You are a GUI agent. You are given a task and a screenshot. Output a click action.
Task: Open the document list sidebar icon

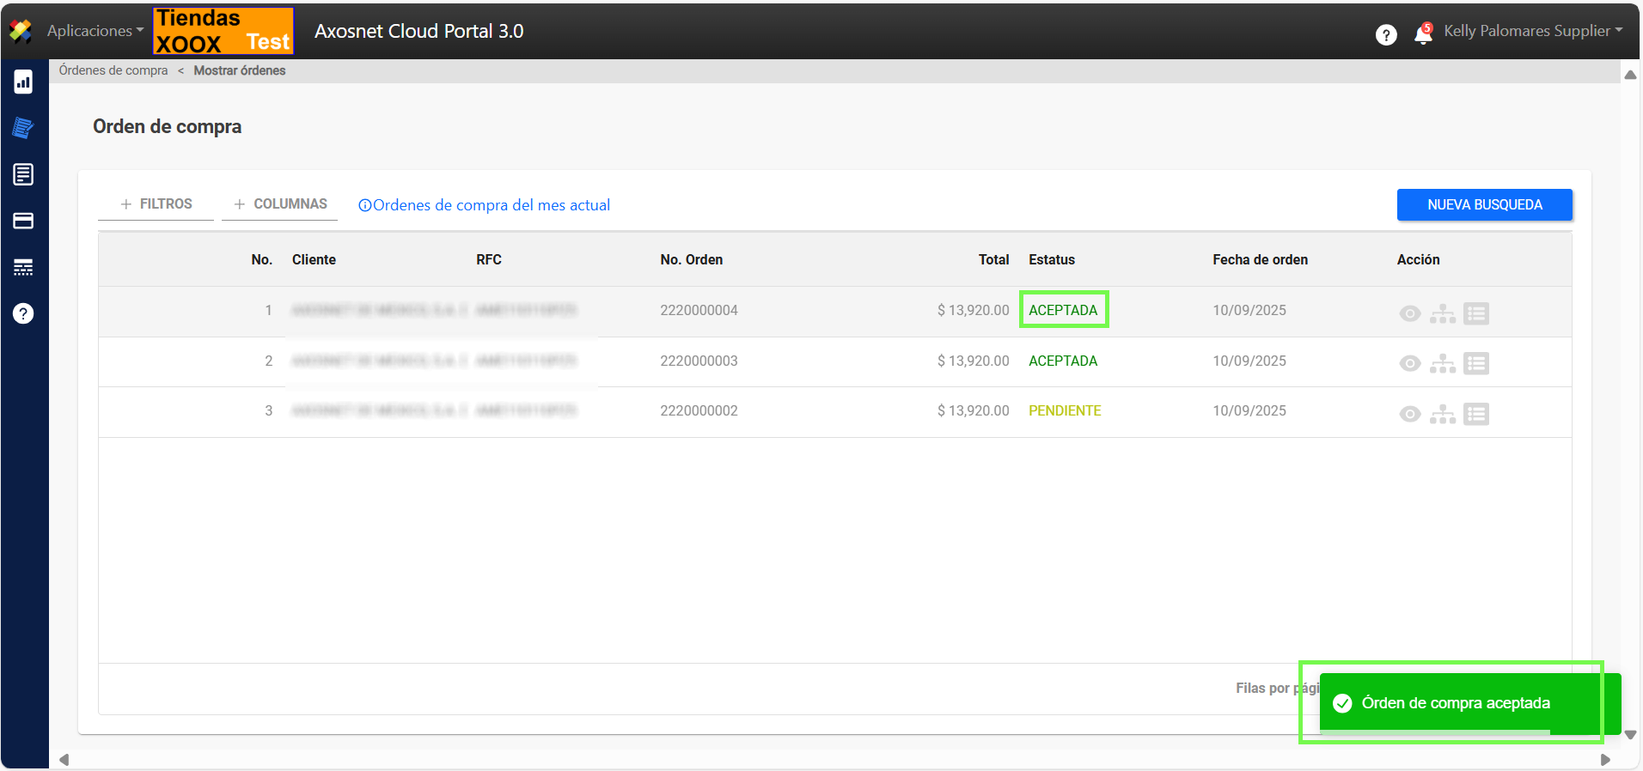point(23,174)
